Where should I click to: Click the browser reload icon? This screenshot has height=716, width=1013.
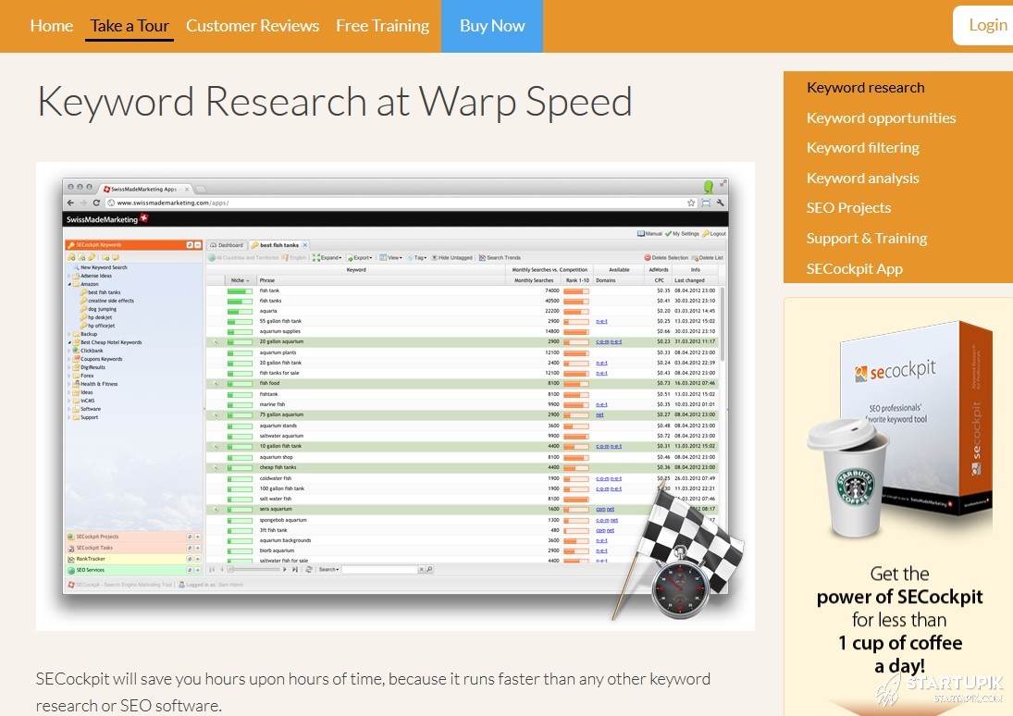tap(95, 203)
